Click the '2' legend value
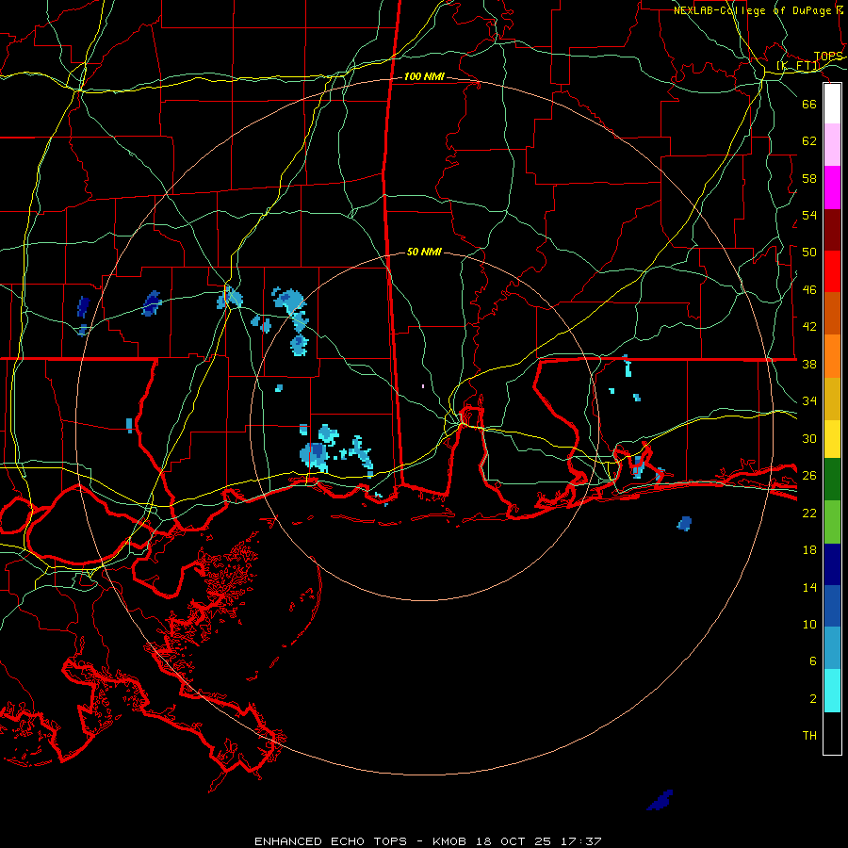This screenshot has width=848, height=848. pos(813,699)
